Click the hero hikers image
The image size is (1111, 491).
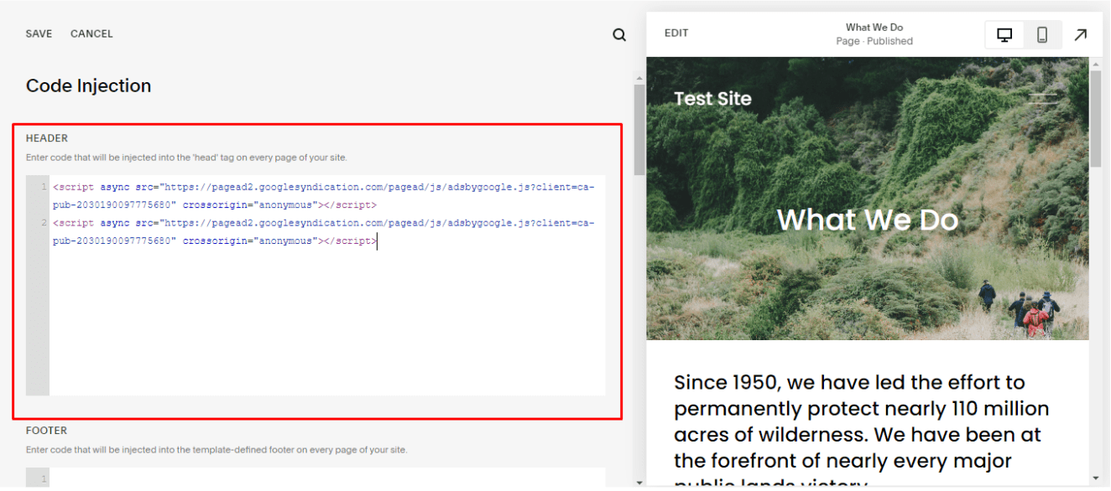click(x=868, y=199)
